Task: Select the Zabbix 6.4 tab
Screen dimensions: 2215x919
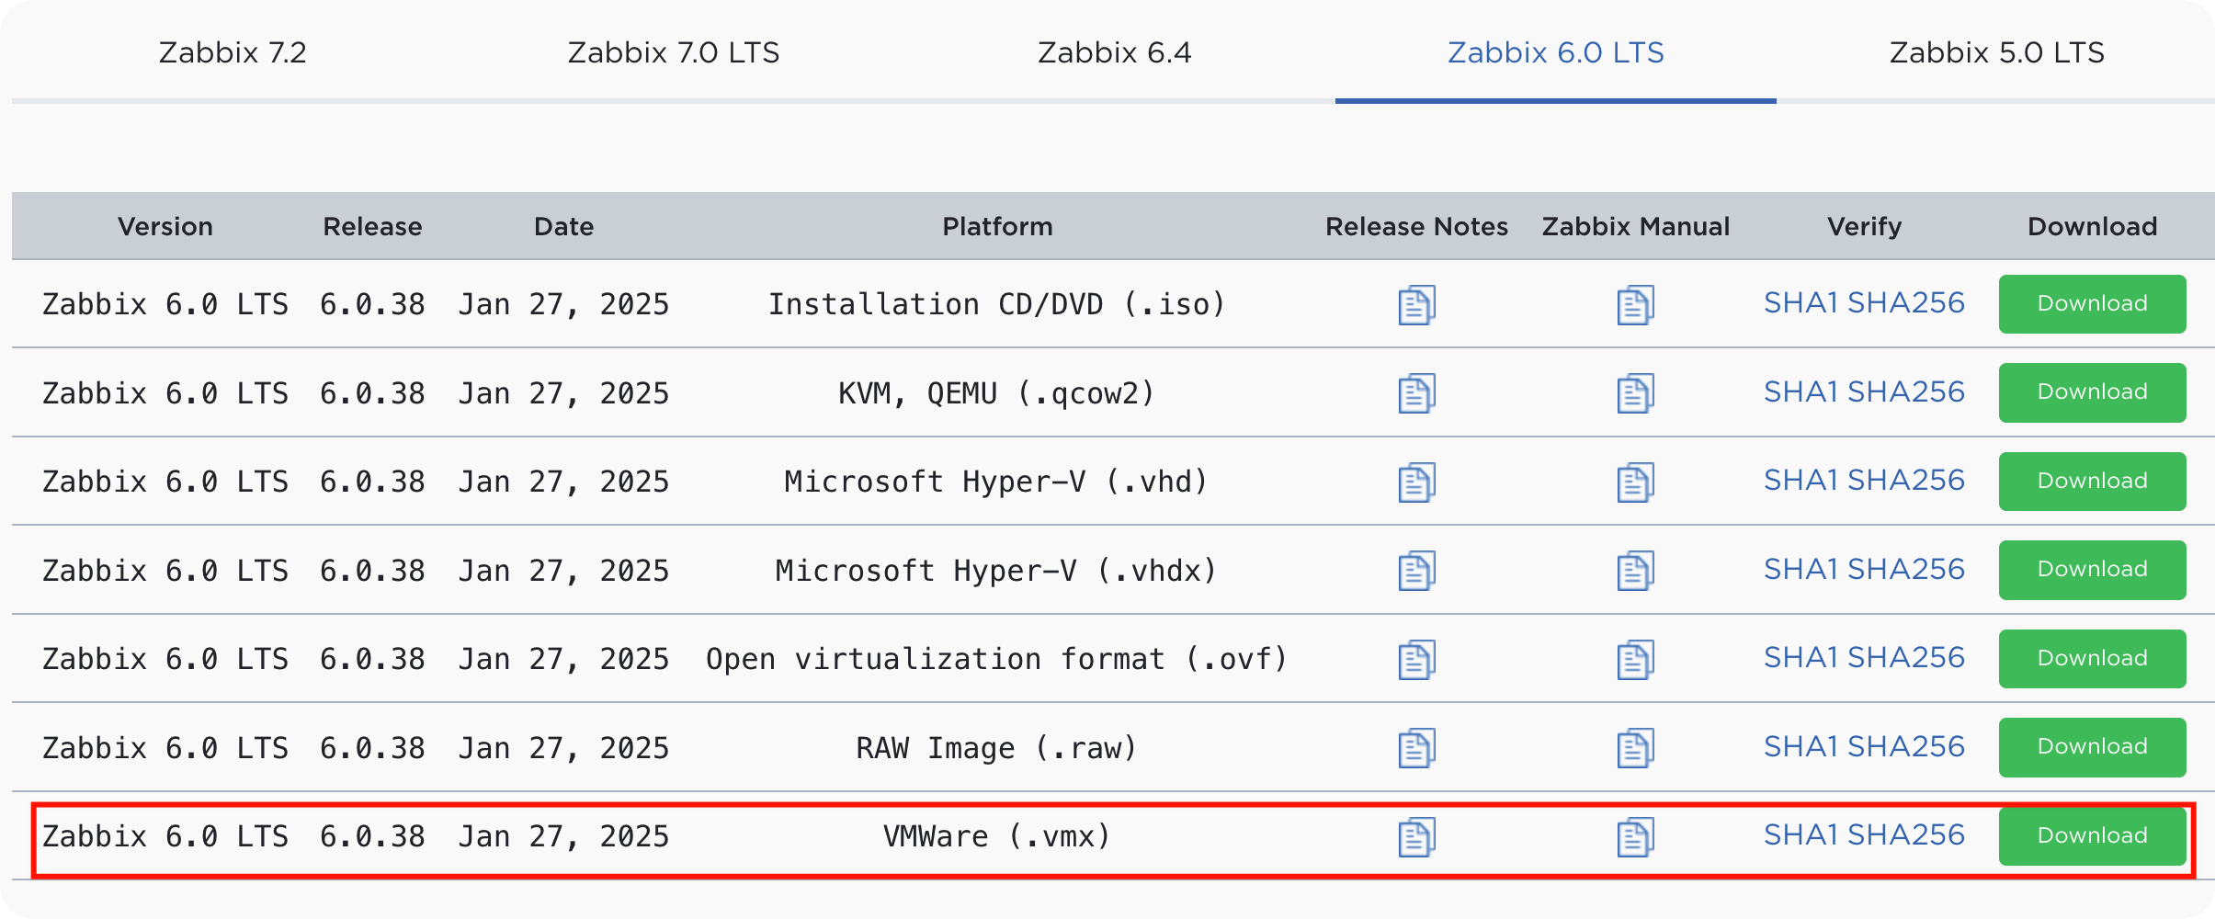Action: click(1114, 52)
